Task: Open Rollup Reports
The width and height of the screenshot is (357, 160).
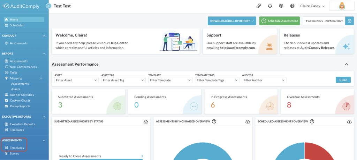Action: [17, 106]
